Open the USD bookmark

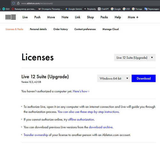pos(126,9)
